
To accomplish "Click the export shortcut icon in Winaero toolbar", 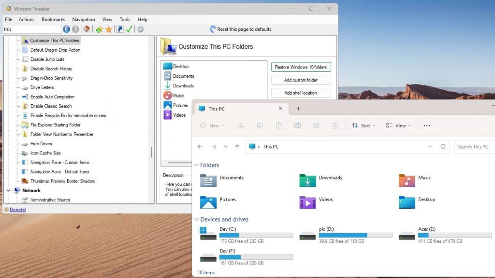I will (120, 29).
